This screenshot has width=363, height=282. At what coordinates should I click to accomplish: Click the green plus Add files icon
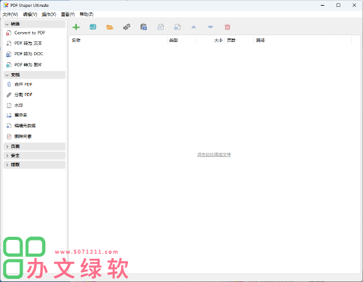76,27
